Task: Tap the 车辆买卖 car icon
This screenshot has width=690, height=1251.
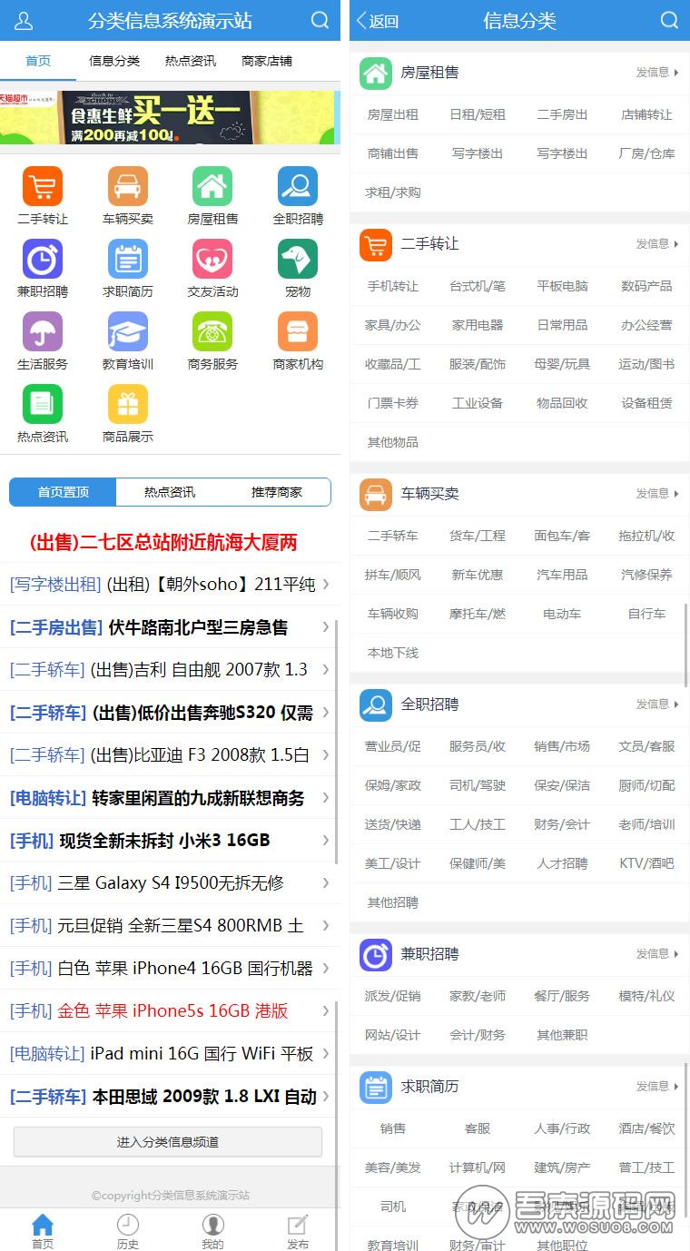Action: (x=128, y=187)
